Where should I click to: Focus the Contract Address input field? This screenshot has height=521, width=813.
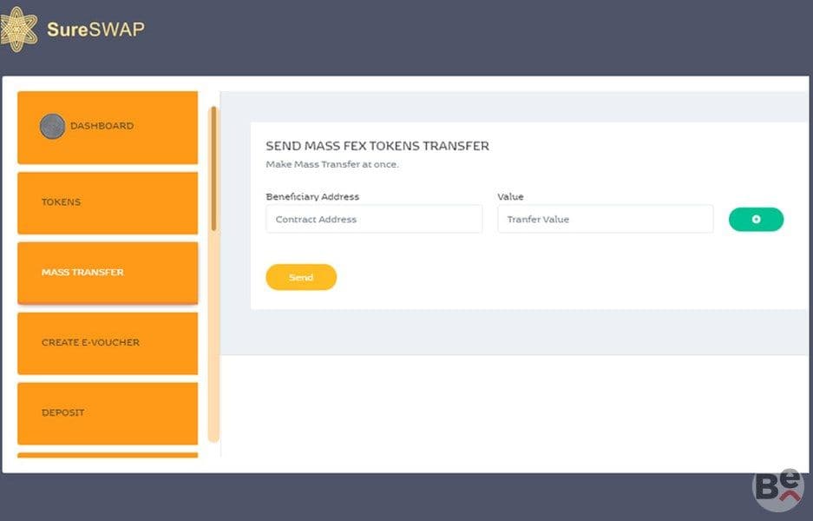point(374,219)
